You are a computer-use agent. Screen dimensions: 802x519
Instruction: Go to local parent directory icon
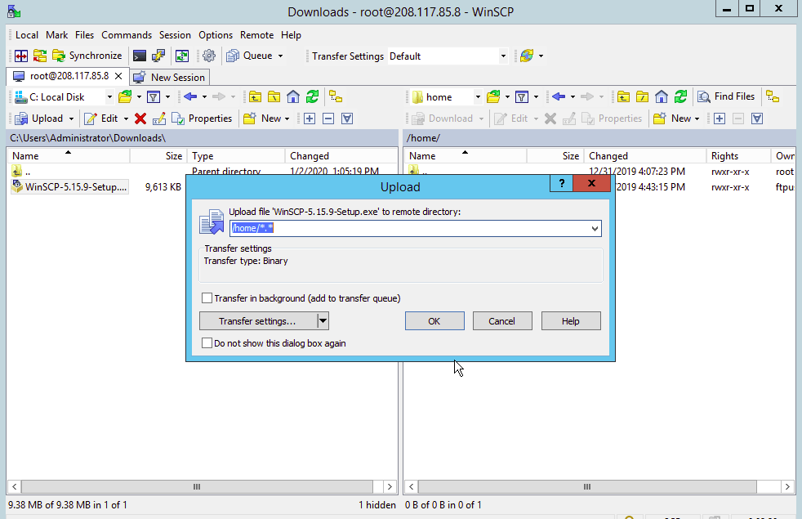tap(256, 96)
